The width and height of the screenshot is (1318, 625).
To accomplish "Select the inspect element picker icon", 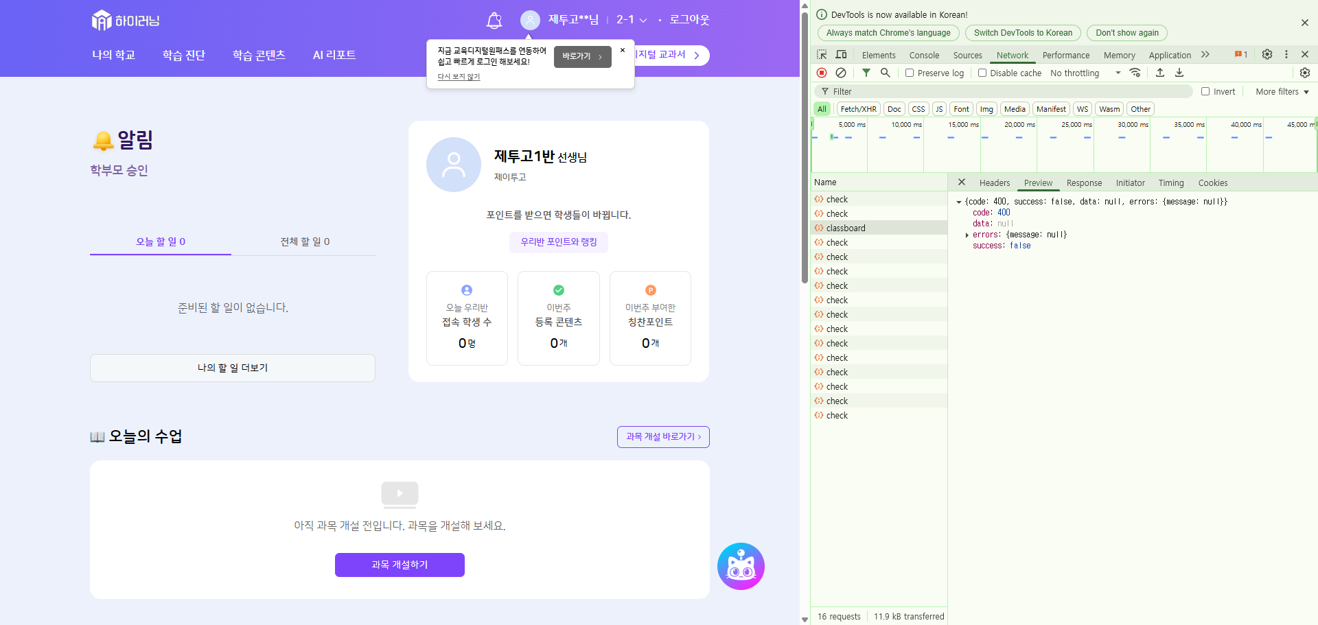I will coord(822,55).
